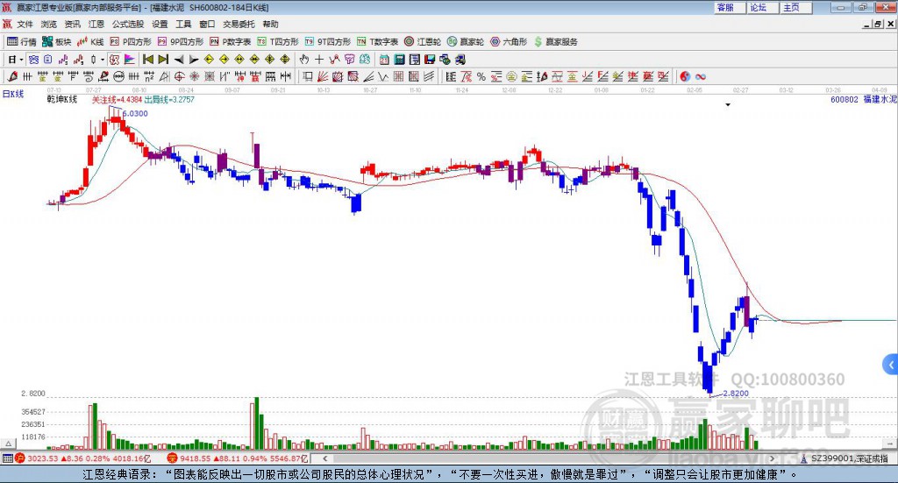Open the 赢家轮 wheel tool
Viewport: 898px width, 483px height.
[466, 42]
